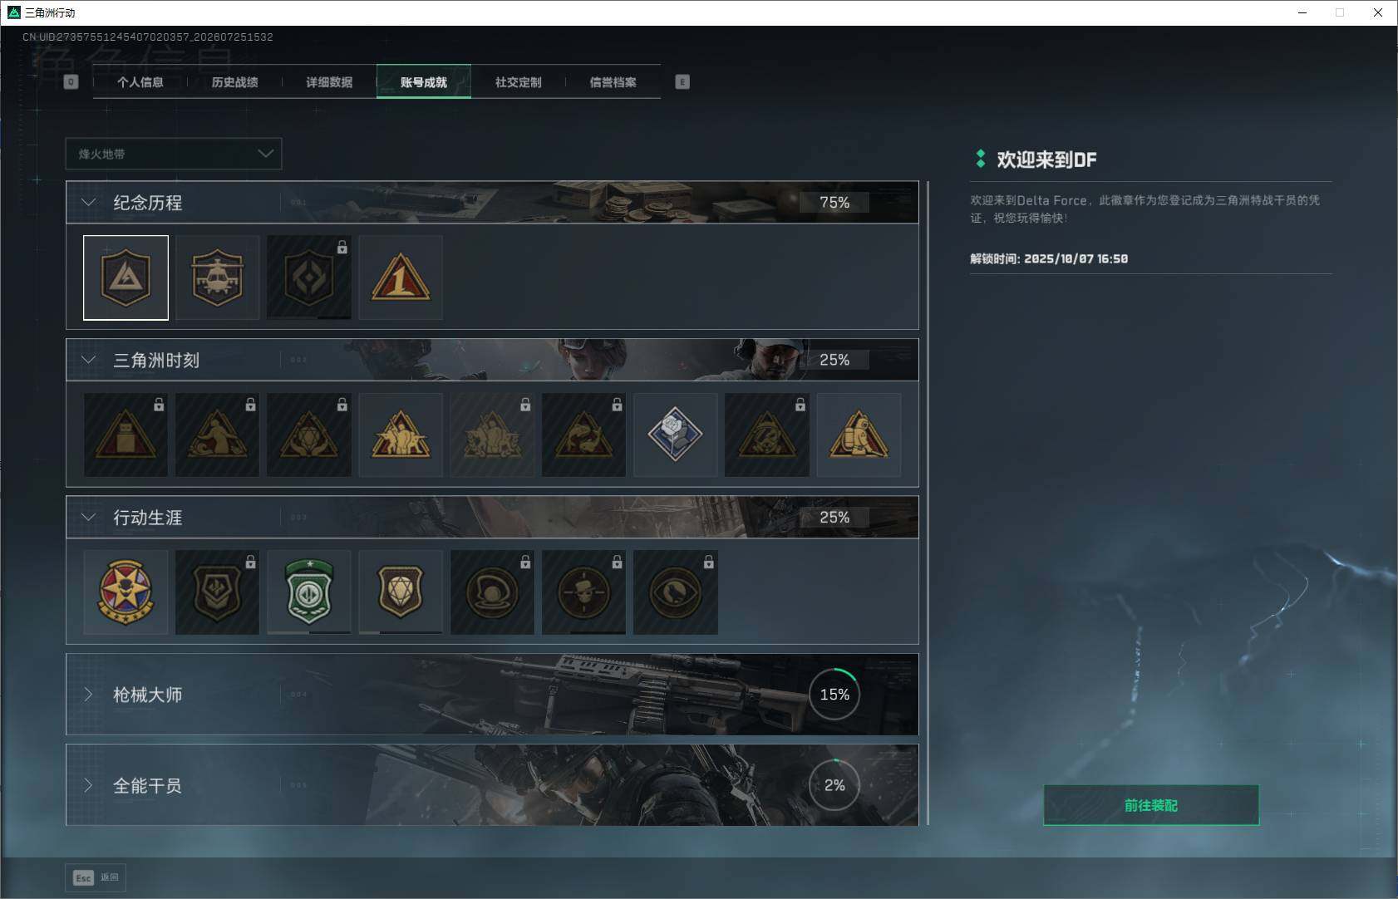Click the Q key previous-tab icon
The height and width of the screenshot is (899, 1398).
coord(71,81)
